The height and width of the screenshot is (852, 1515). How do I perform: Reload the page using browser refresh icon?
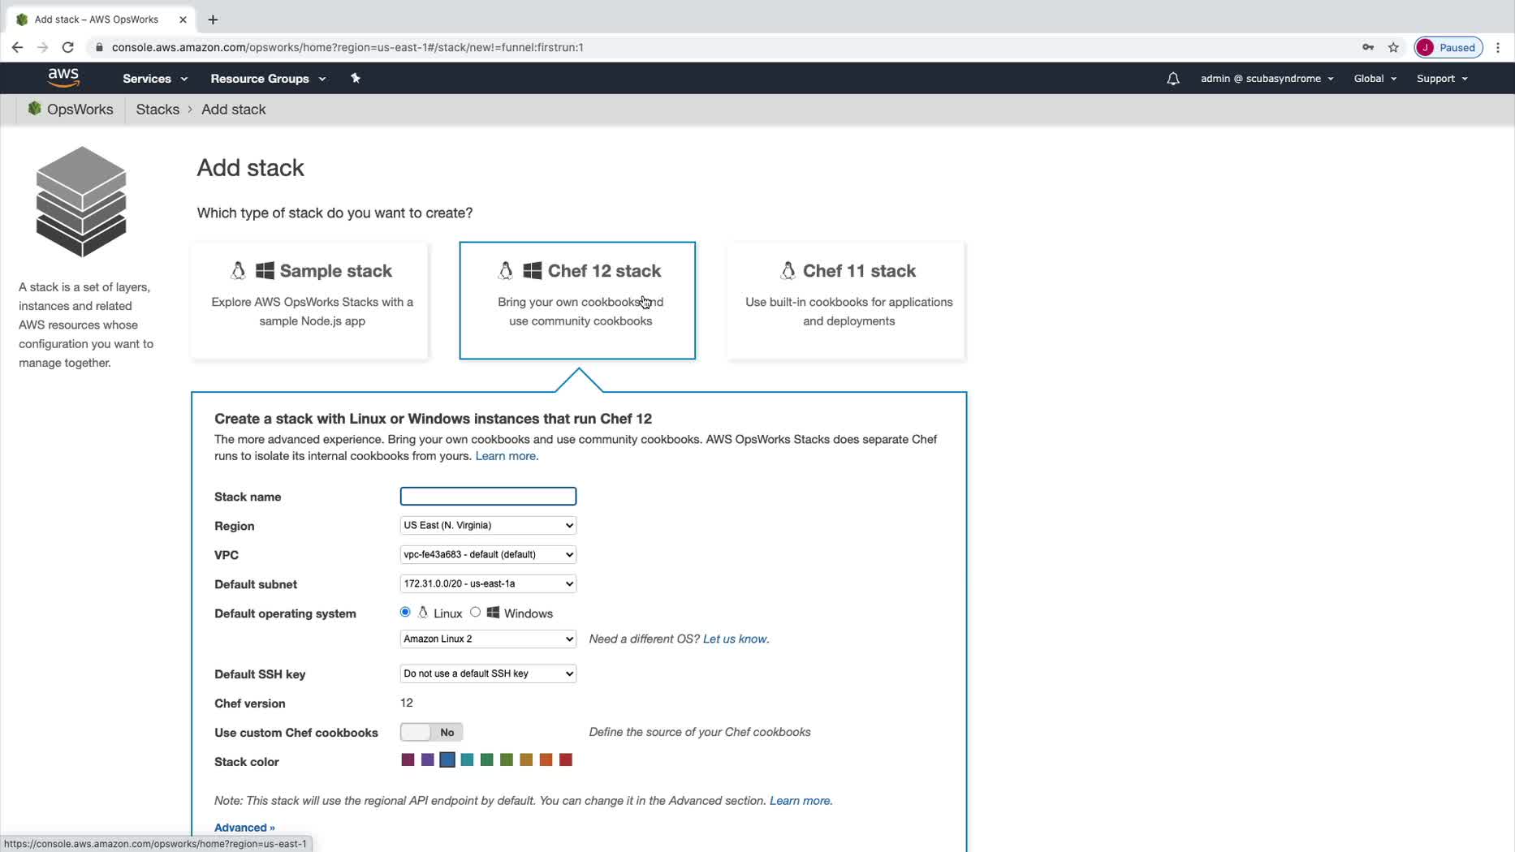(x=68, y=47)
